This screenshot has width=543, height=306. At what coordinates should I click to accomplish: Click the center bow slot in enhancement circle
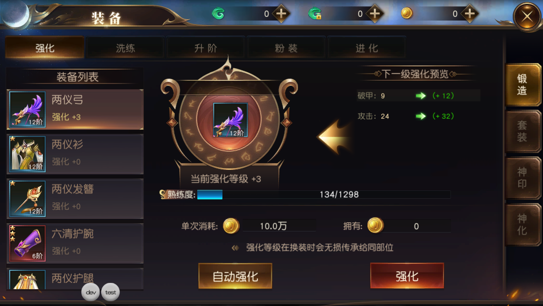click(x=230, y=120)
